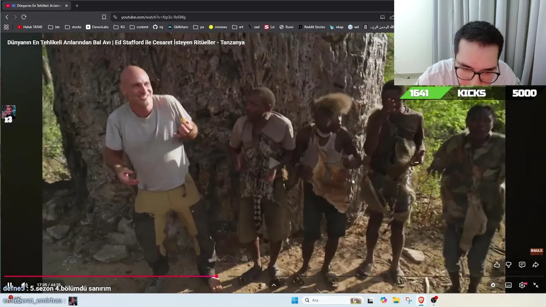Open Task View on taskbar
The height and width of the screenshot is (307, 546).
coord(370,300)
